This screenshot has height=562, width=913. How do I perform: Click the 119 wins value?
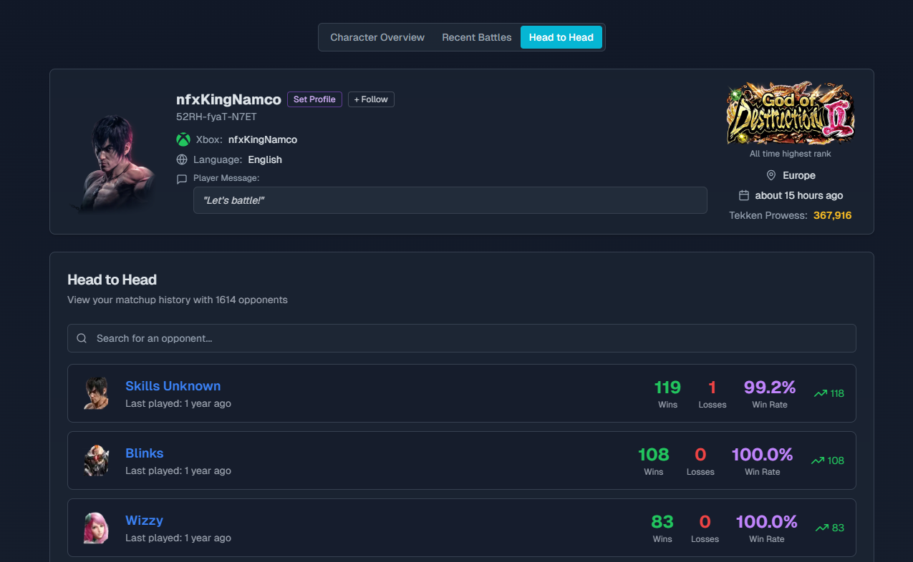click(x=667, y=388)
